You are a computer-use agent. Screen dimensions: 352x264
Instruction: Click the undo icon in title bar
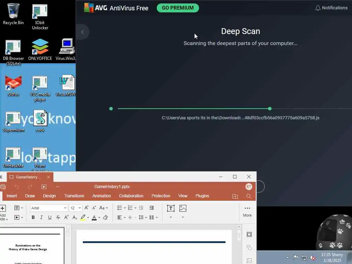[x=16, y=187]
